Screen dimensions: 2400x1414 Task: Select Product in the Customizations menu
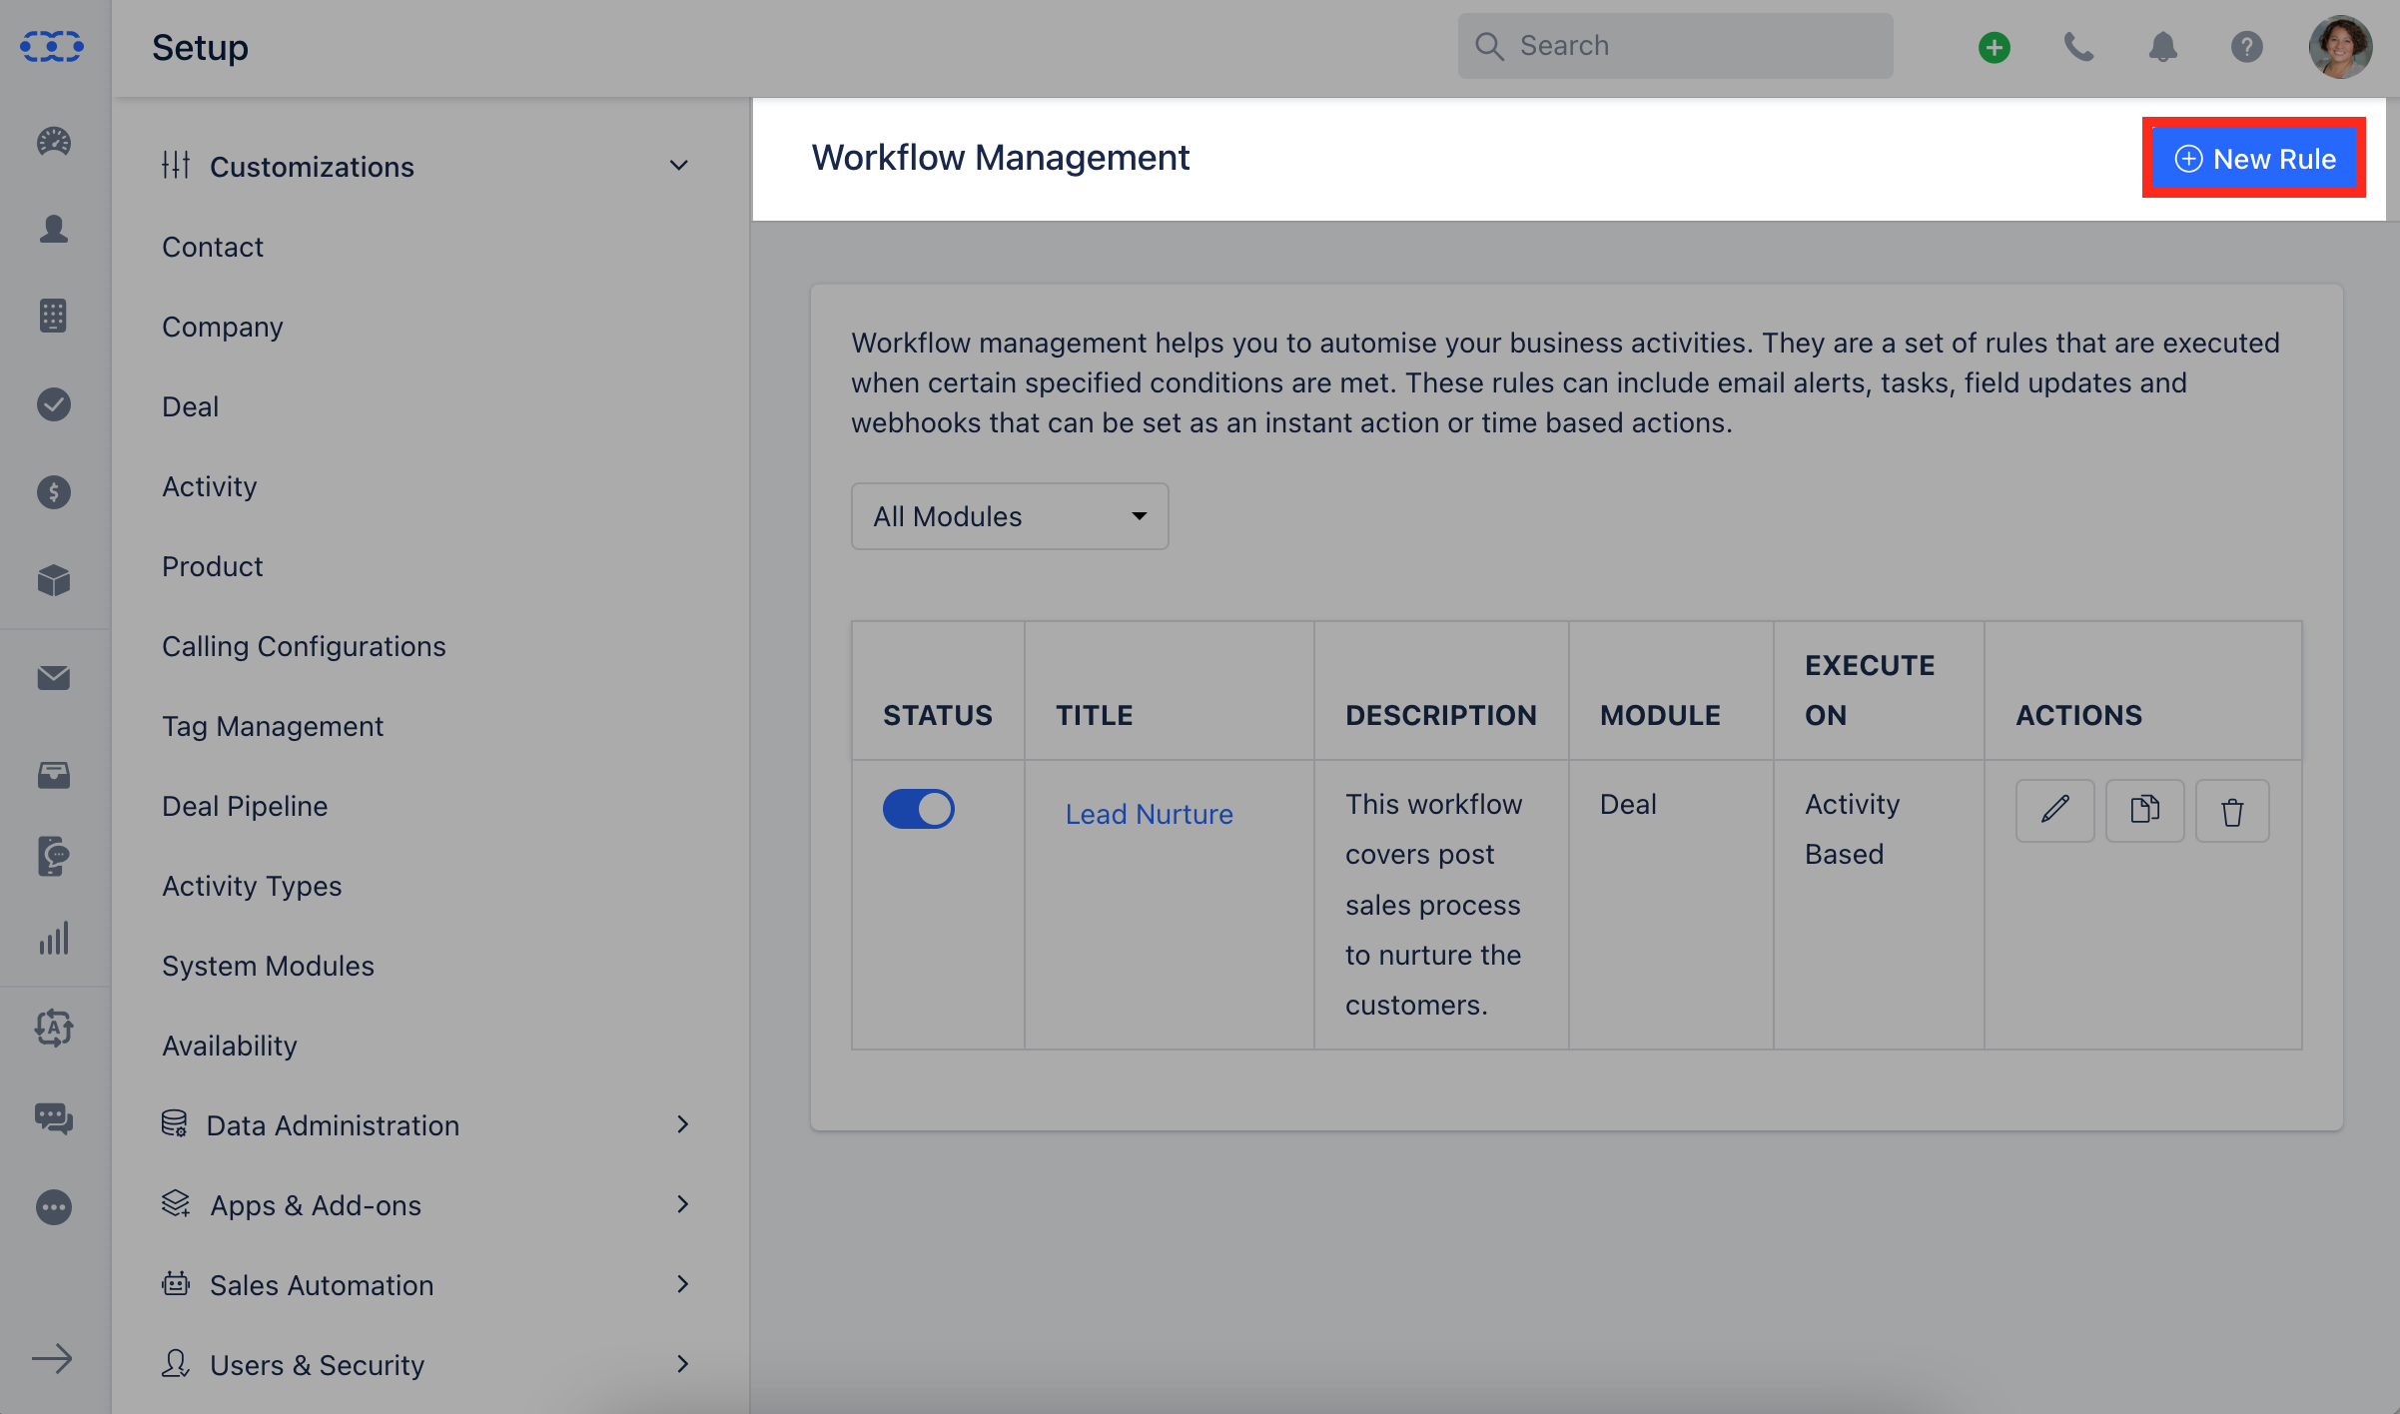point(213,566)
